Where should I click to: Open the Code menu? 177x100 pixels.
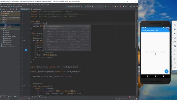click(x=14, y=4)
